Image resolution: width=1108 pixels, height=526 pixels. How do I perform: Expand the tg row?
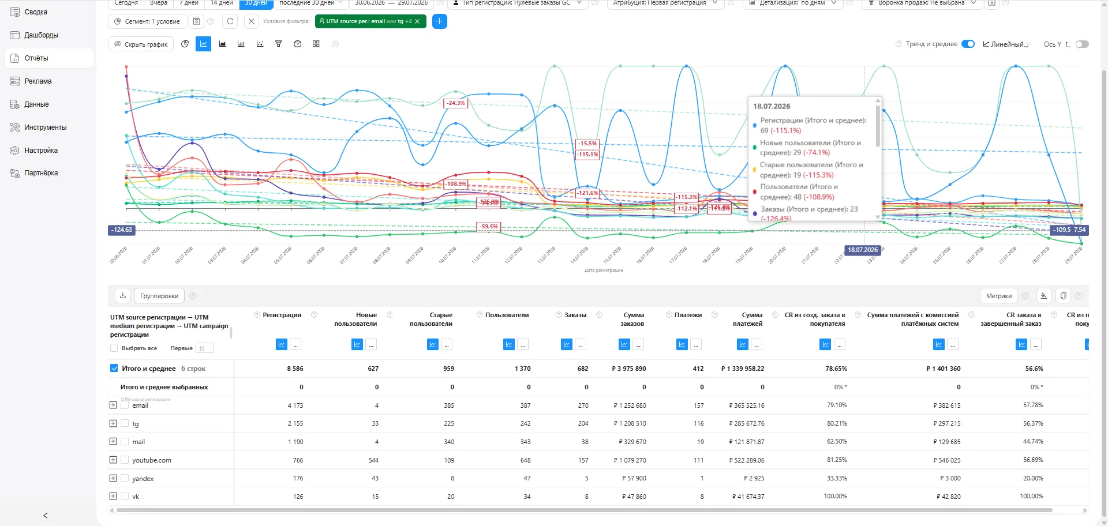click(x=113, y=423)
